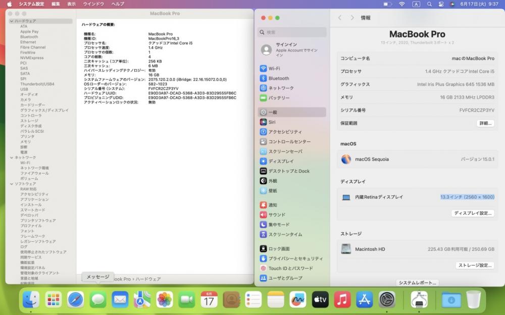
Task: Collapse the ソフトウェア tree section
Action: click(x=12, y=184)
